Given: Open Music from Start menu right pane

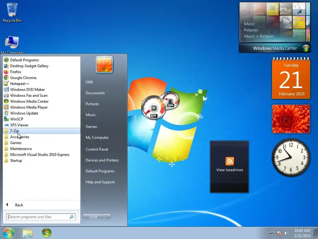Looking at the screenshot, I should click(90, 115).
